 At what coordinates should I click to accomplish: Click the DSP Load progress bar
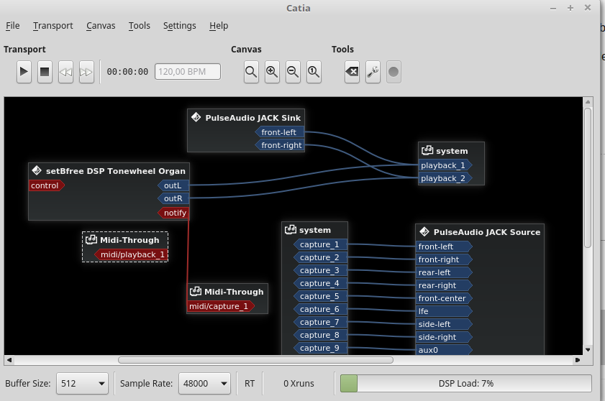tap(465, 384)
